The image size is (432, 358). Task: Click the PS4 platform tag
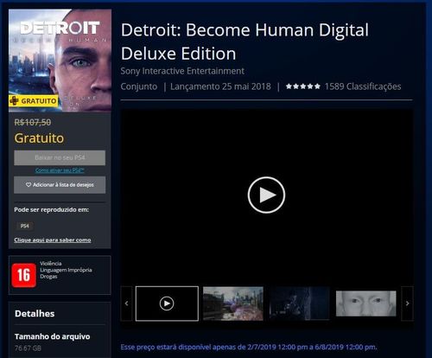click(x=25, y=226)
